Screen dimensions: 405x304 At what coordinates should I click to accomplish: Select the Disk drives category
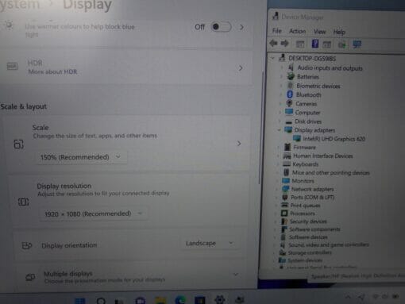(x=308, y=121)
